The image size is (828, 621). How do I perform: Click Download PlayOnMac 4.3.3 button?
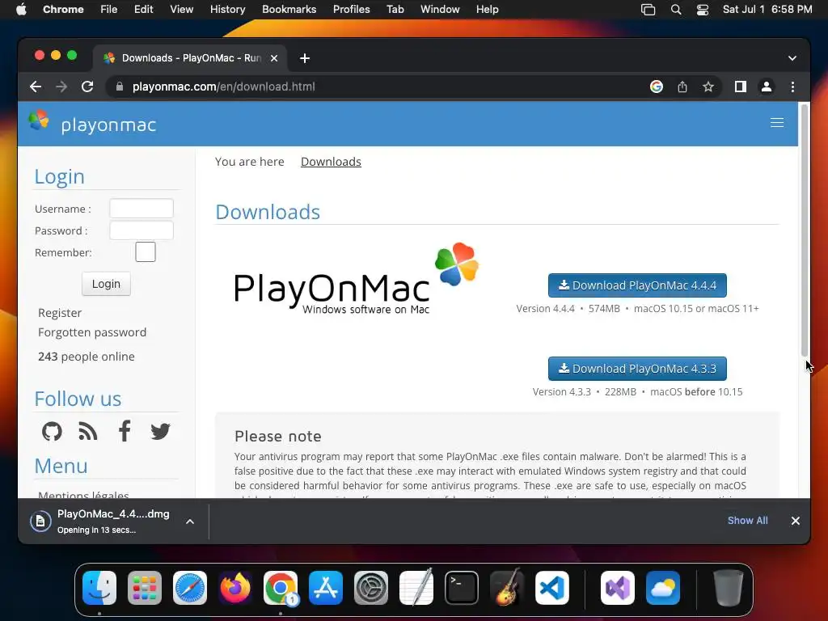pos(637,369)
